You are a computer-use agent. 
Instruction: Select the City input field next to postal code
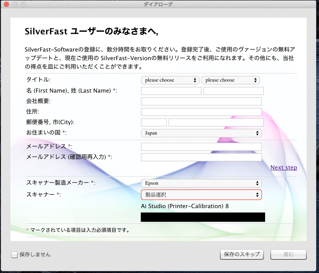tap(216, 122)
